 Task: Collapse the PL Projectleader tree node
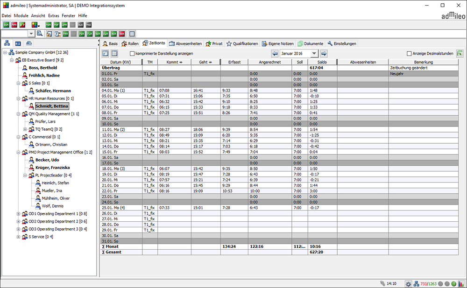25,176
